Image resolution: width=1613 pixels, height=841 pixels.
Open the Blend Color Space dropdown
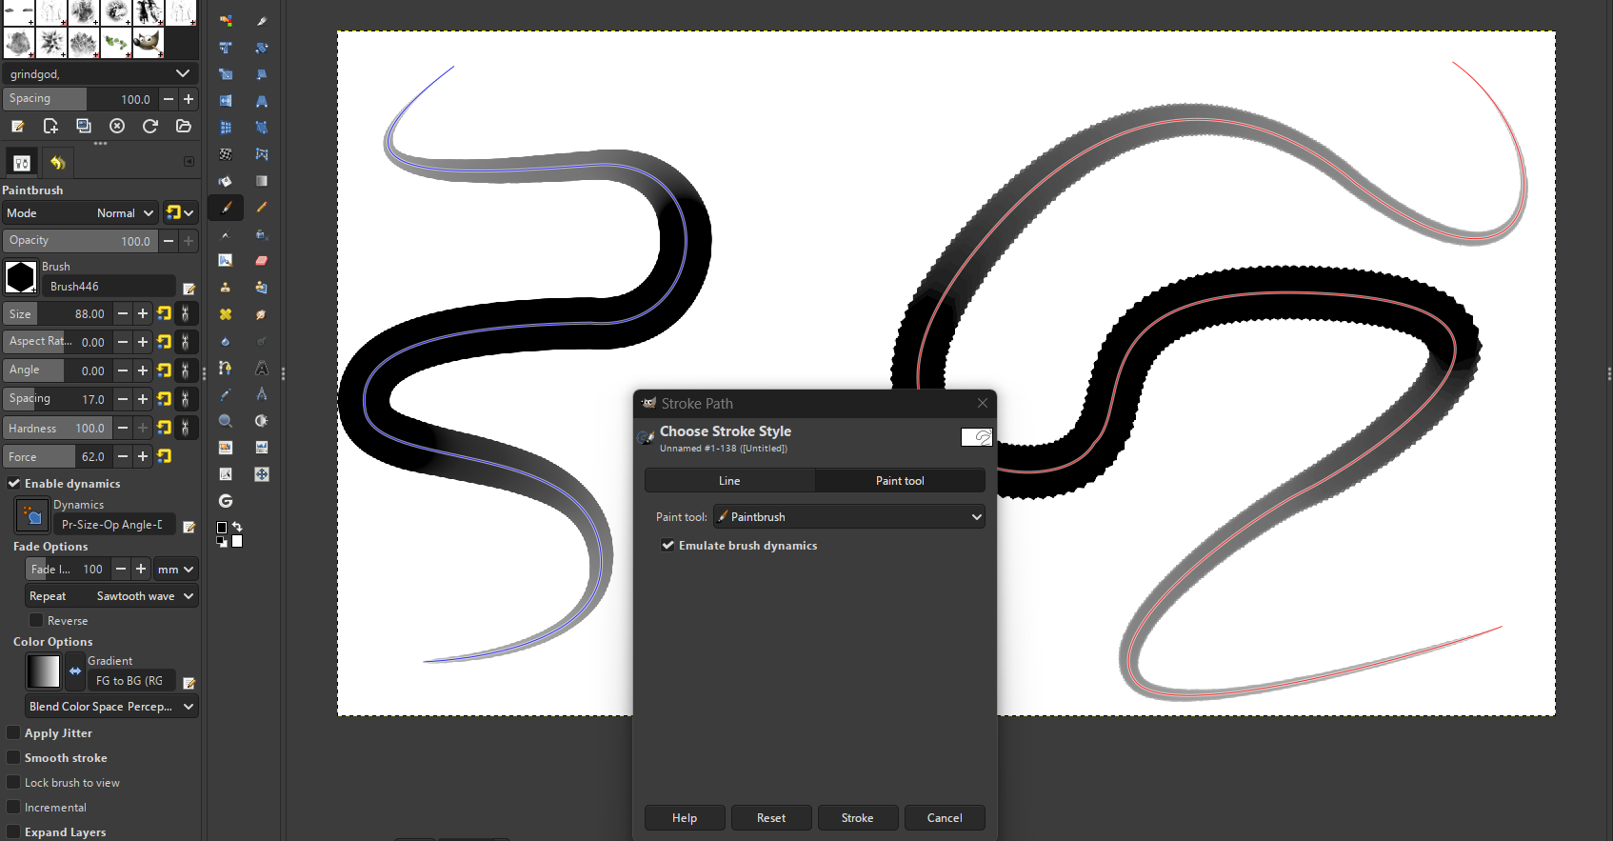pyautogui.click(x=112, y=707)
